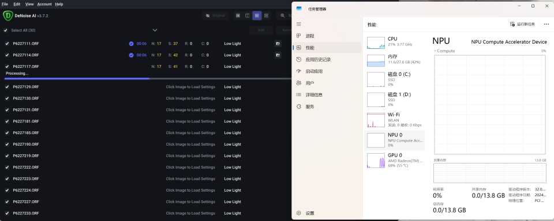Screen dimensions: 554x221
Task: Click Low Light model of P6227223.ORF
Action: click(x=233, y=179)
